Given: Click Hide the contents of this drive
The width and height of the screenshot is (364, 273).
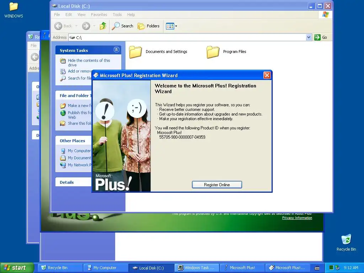Looking at the screenshot, I should click(x=89, y=63).
